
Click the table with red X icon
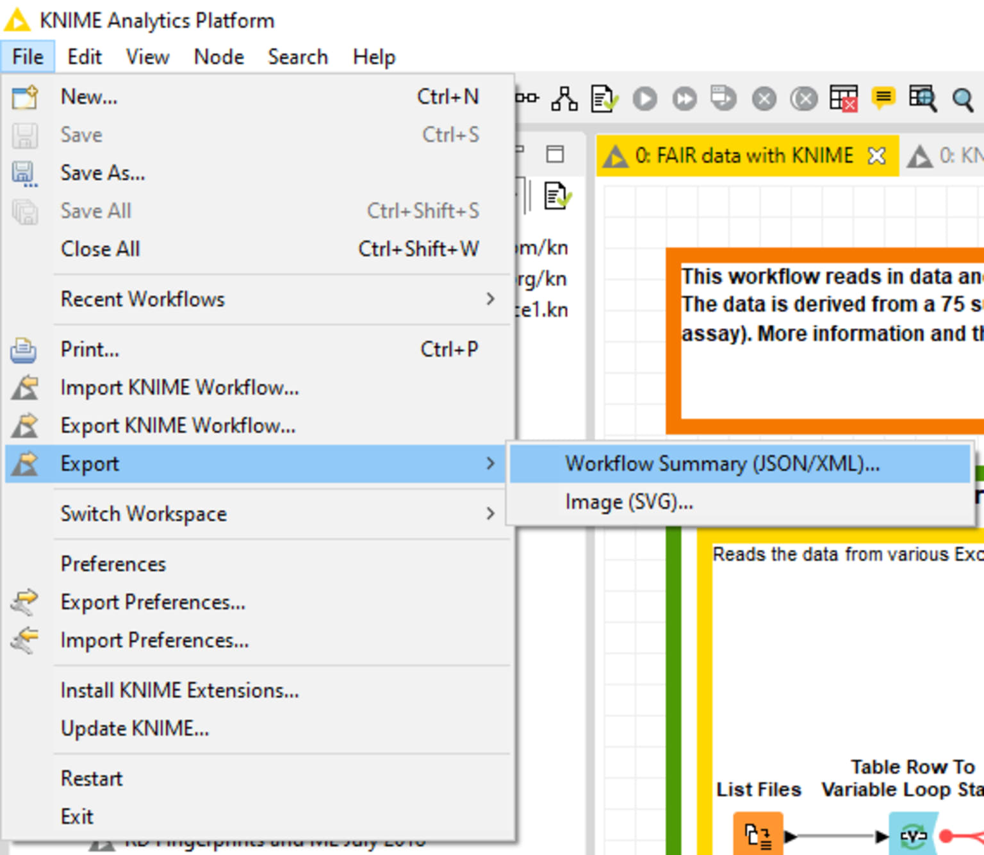coord(844,99)
